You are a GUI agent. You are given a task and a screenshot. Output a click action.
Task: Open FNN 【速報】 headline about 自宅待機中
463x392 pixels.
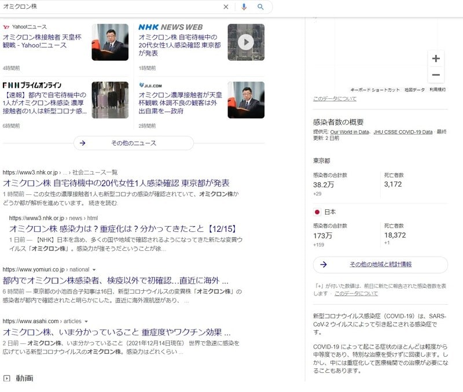[x=45, y=103]
